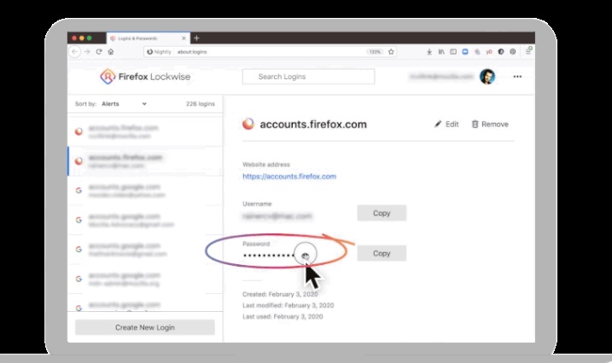
Task: Open the https://accounts.firefox.com link
Action: click(x=289, y=176)
